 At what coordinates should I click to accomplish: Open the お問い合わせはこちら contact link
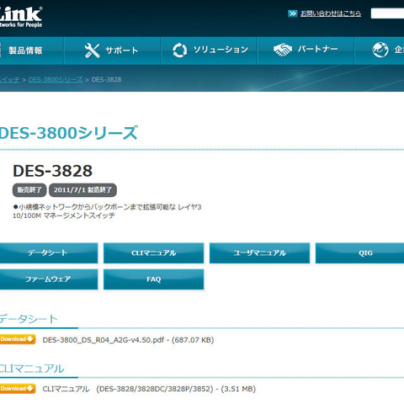click(x=331, y=13)
